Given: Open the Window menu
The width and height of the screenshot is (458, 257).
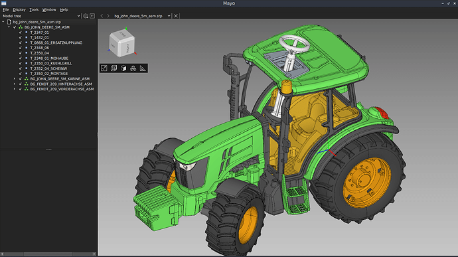Looking at the screenshot, I should click(x=49, y=10).
